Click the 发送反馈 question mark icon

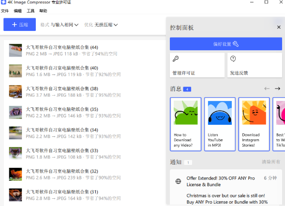pyautogui.click(x=233, y=59)
